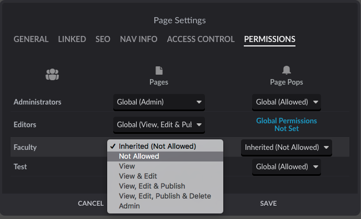Image resolution: width=361 pixels, height=219 pixels.
Task: Switch to ACCESS CONTROL tab
Action: pyautogui.click(x=200, y=39)
